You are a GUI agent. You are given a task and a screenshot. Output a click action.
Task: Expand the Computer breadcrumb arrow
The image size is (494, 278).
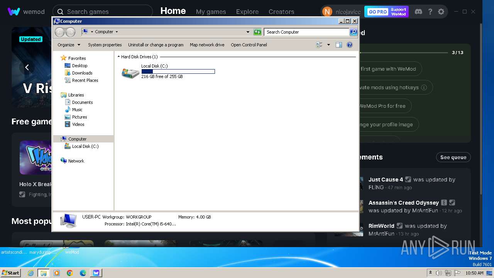117,32
